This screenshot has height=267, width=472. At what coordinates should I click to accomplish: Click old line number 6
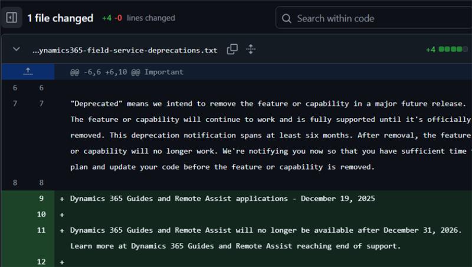pos(15,88)
